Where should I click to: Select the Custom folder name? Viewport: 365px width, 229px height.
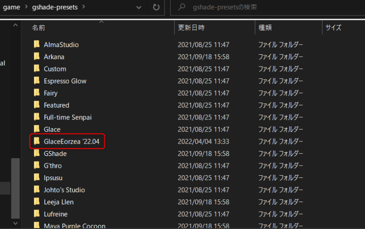(x=55, y=68)
